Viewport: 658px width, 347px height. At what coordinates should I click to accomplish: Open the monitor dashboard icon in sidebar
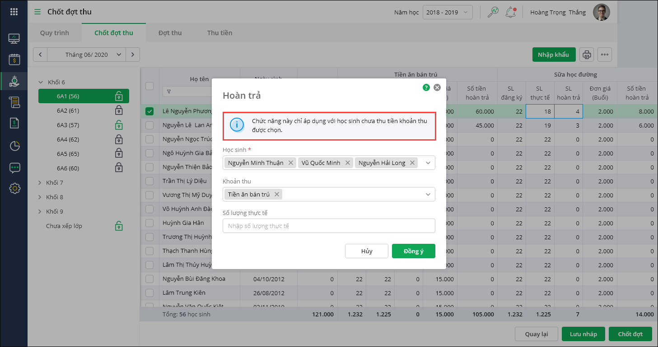(x=14, y=39)
